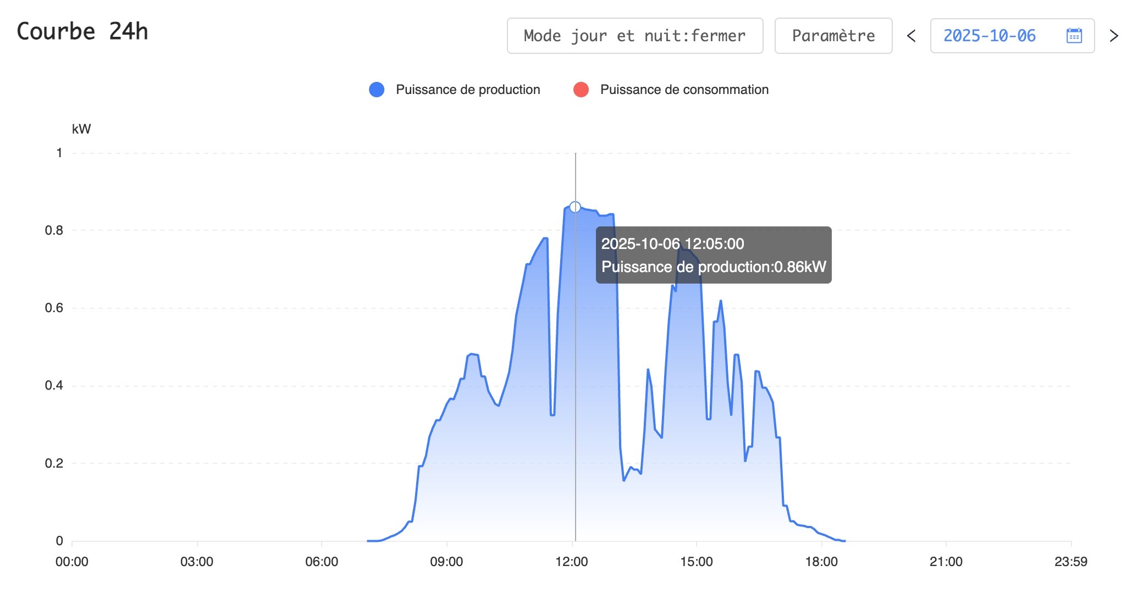
Task: Click the 00:00 start time label
Action: click(72, 562)
